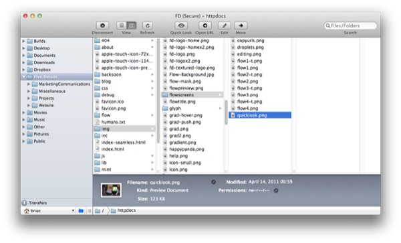The width and height of the screenshot is (401, 243).
Task: Expand the Builds folder
Action: point(23,41)
